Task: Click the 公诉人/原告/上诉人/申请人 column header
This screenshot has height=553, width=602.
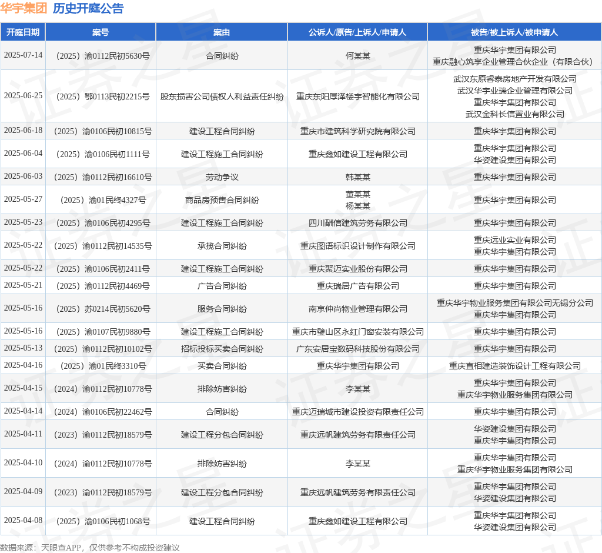Action: point(357,32)
